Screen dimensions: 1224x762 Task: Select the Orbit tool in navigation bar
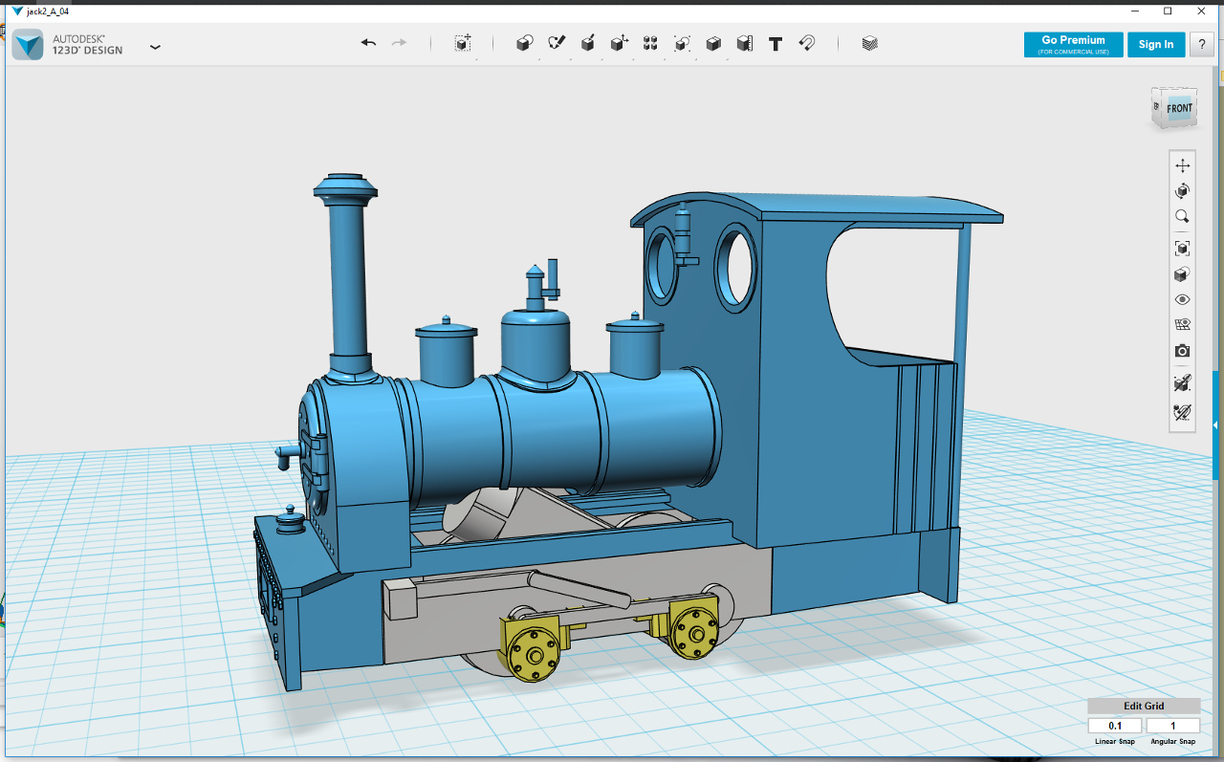pos(1182,191)
